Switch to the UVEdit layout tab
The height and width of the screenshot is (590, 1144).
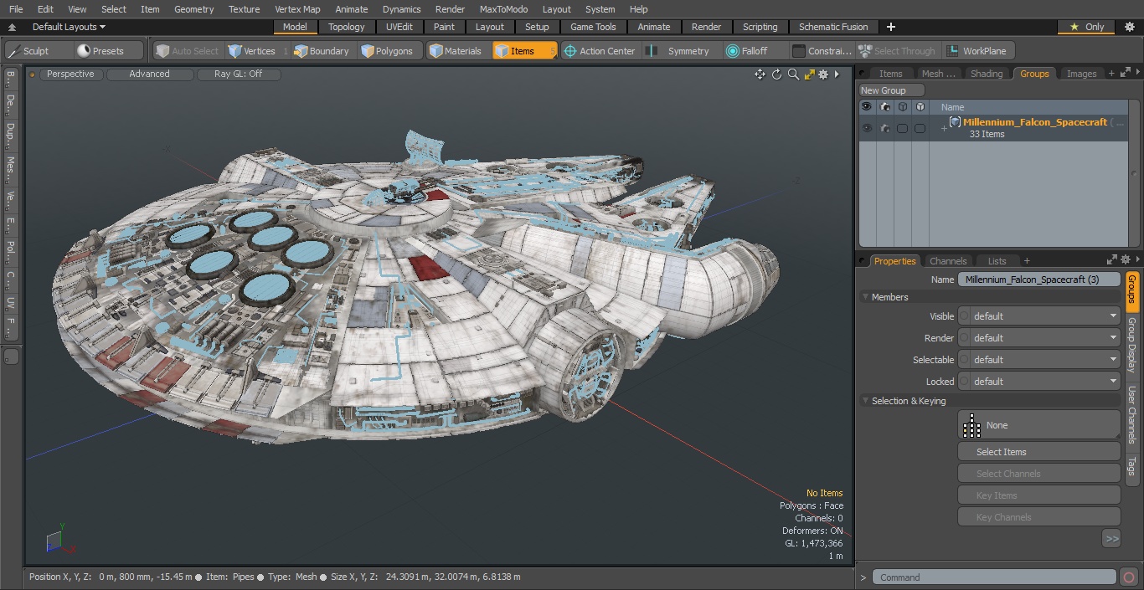click(x=399, y=27)
